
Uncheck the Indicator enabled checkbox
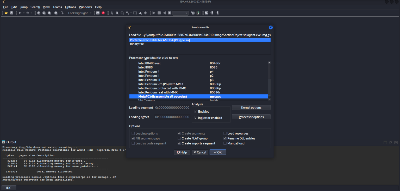click(196, 118)
